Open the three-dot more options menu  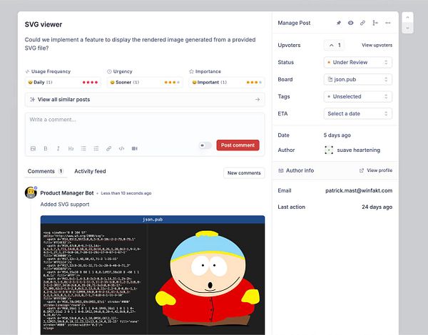coord(388,23)
